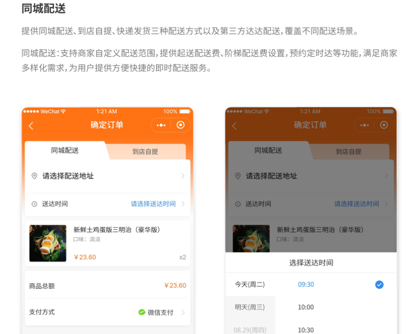The width and height of the screenshot is (407, 334).
Task: Open egg sandwich thumbnail in left phone
Action: (x=48, y=243)
